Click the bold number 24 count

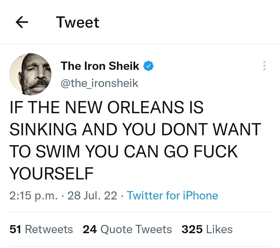pos(90,229)
